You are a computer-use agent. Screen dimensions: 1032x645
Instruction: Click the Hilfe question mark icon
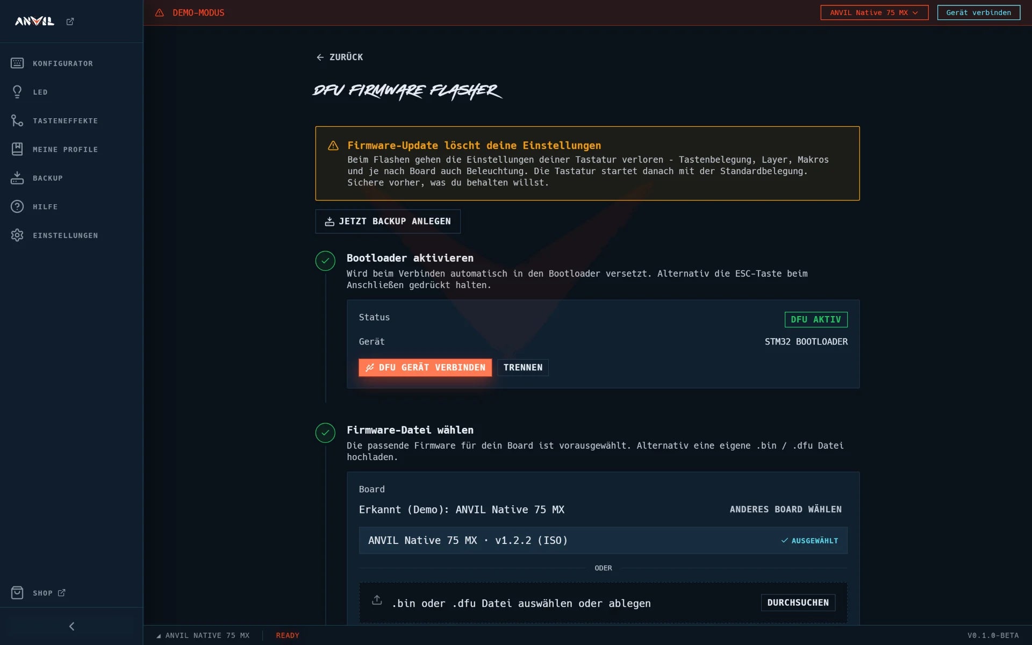tap(17, 206)
